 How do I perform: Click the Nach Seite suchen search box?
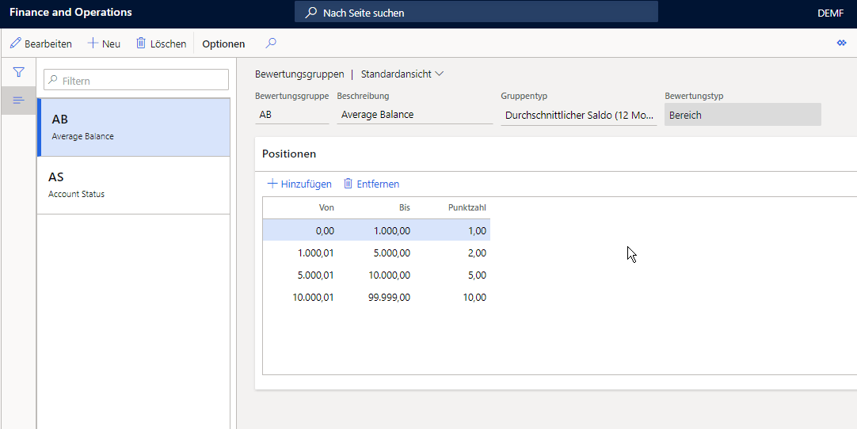(476, 12)
